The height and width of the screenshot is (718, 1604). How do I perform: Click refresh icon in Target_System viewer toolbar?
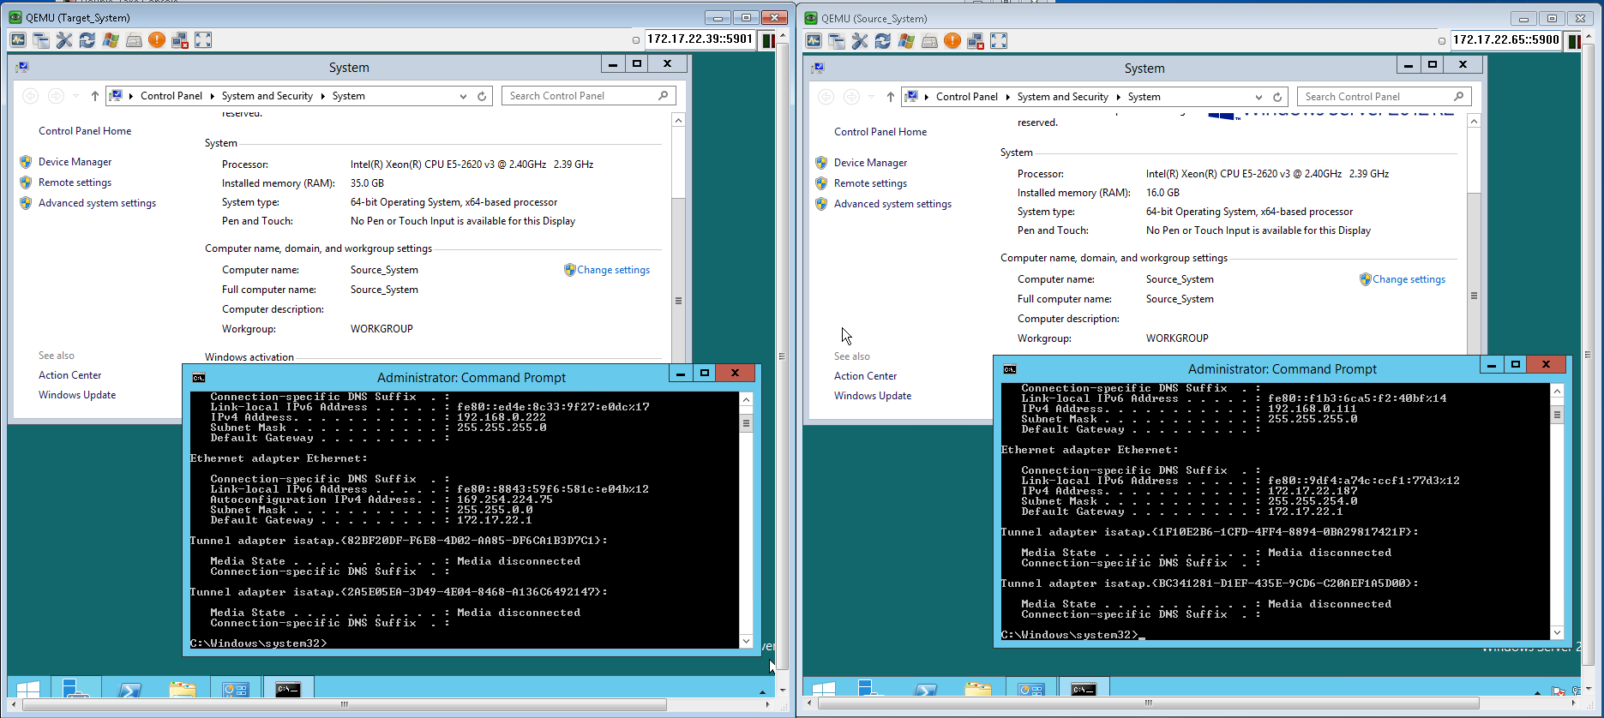pos(87,40)
